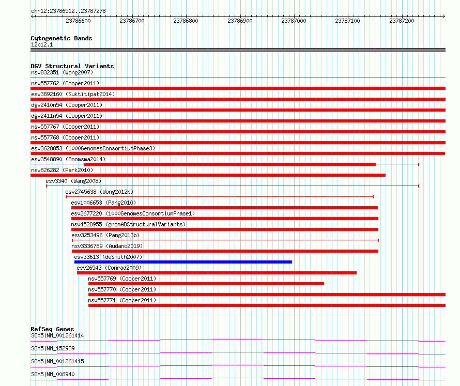Click the thin esv3253496 variant line

[225, 240]
